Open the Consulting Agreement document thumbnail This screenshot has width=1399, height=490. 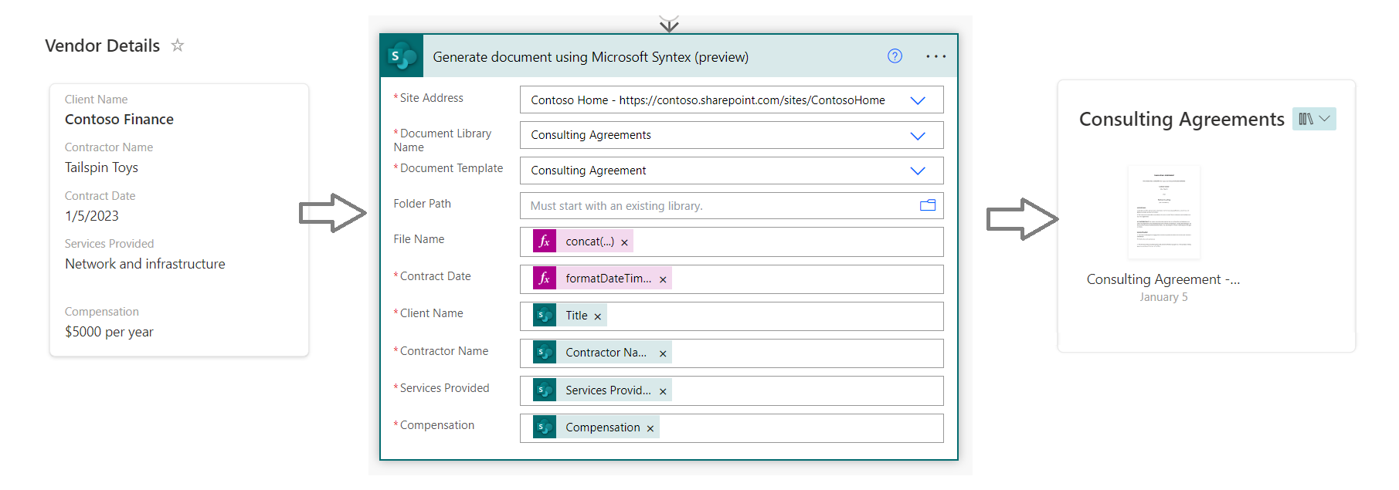[x=1163, y=211]
